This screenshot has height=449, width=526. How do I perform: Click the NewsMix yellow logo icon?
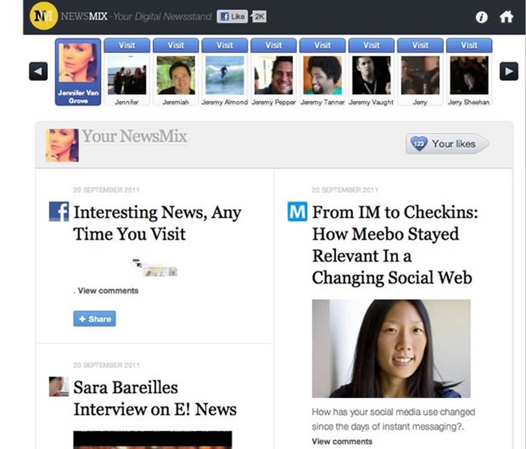point(44,16)
